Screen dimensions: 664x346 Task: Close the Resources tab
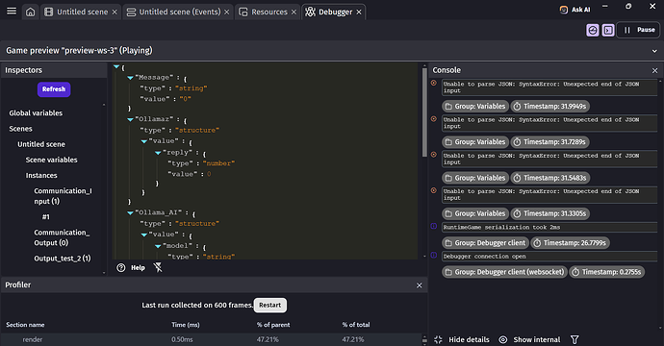pos(294,12)
